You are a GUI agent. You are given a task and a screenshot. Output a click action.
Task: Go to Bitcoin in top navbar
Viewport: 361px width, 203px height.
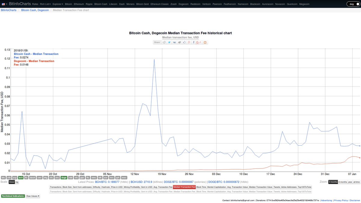69,4
